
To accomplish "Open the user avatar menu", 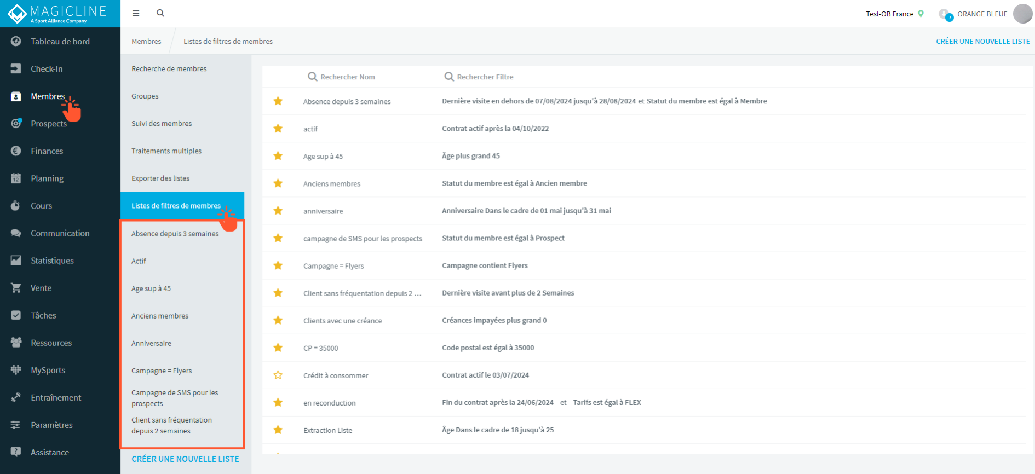I will [1022, 14].
